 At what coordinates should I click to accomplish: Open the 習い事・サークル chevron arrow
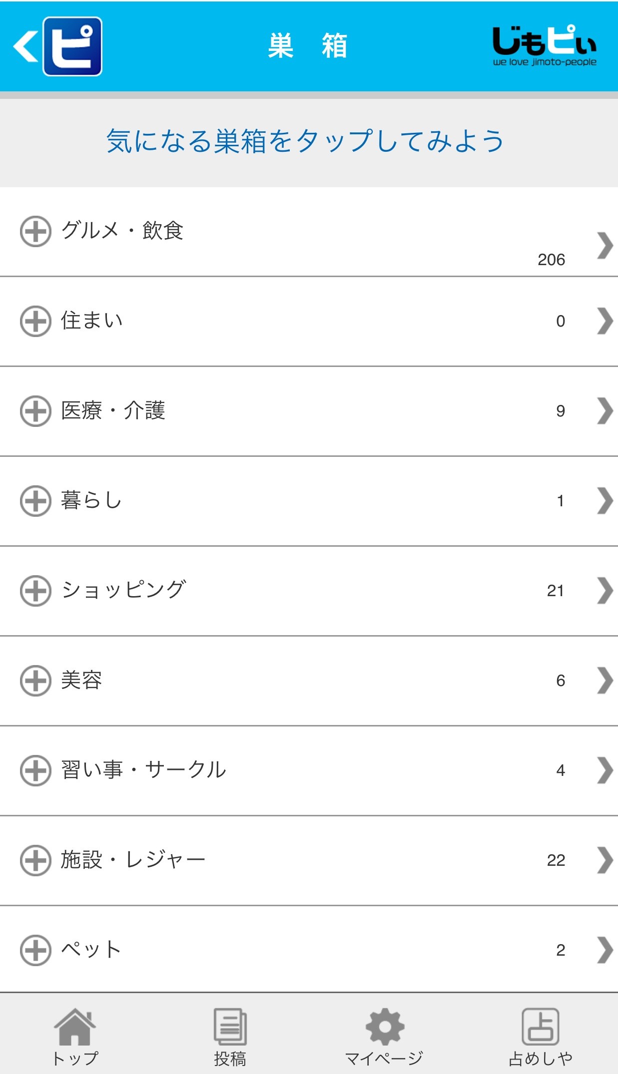tap(605, 770)
